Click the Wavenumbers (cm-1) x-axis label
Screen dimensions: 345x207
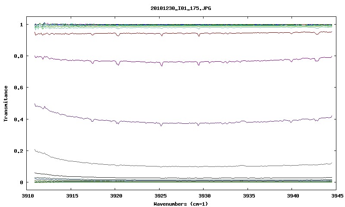pos(181,204)
